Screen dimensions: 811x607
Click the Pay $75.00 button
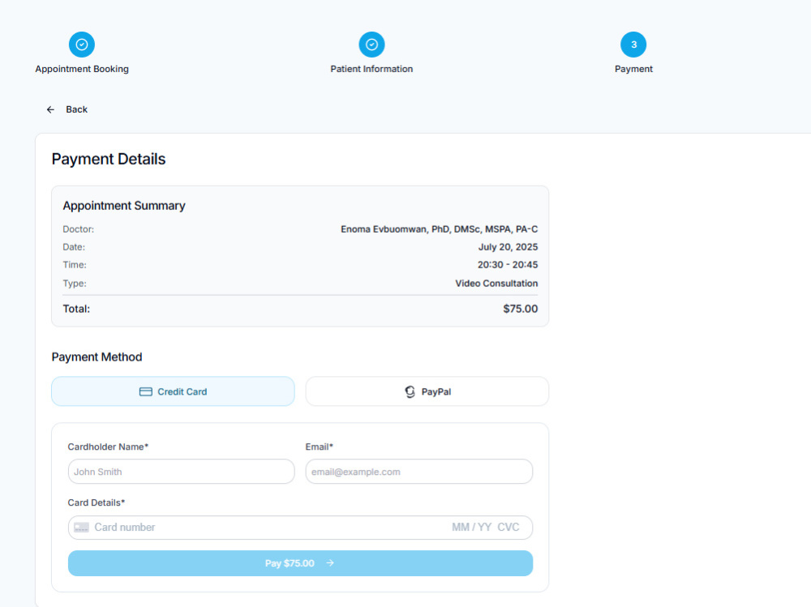(x=301, y=563)
